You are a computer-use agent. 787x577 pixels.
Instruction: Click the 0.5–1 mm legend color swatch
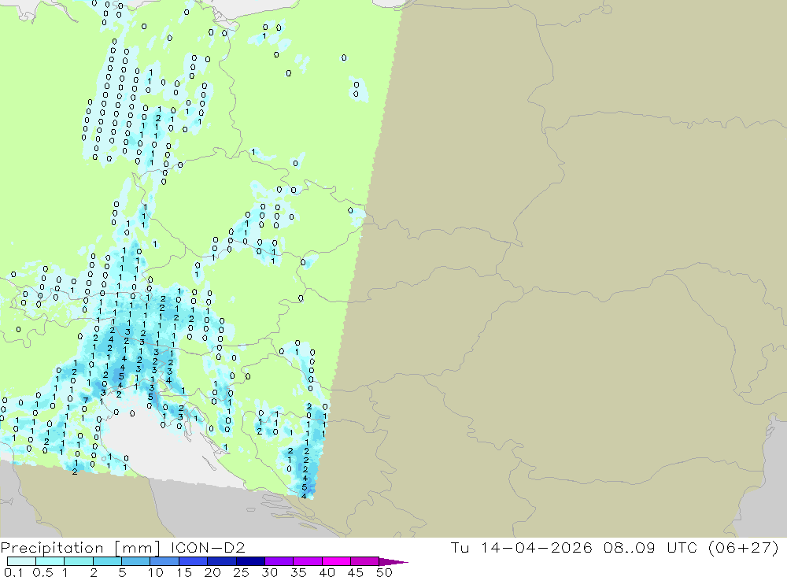click(x=50, y=561)
